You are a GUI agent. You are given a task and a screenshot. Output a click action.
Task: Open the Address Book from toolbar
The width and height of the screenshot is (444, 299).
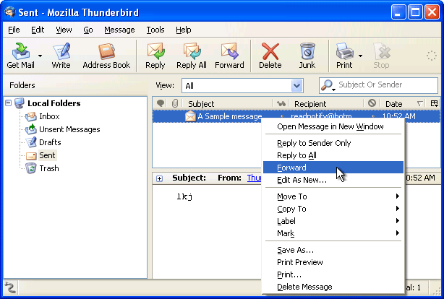coord(106,52)
